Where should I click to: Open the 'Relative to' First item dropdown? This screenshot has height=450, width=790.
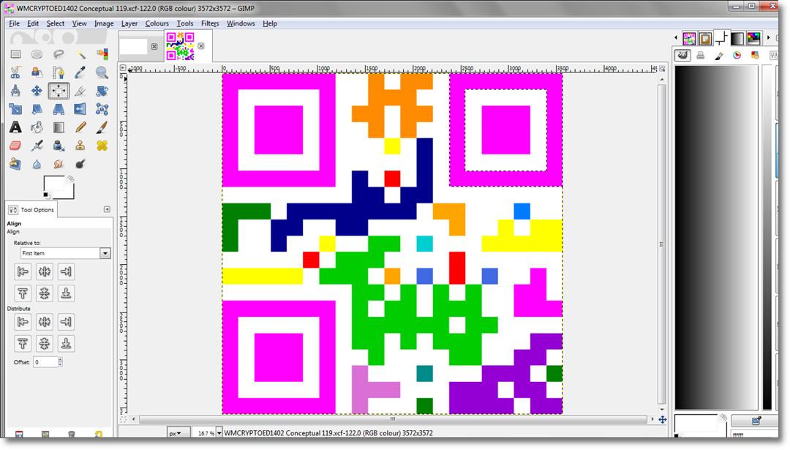point(66,253)
